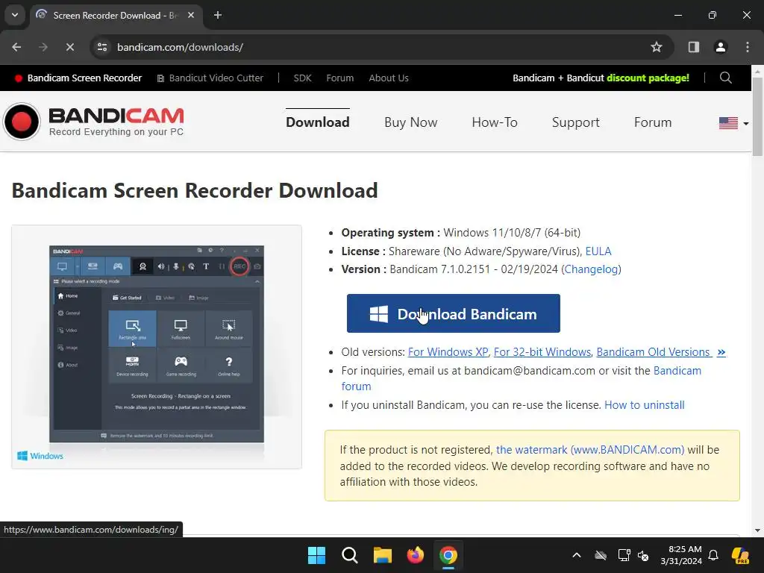Viewport: 764px width, 573px height.
Task: Open site information icon in address bar
Action: 102,47
